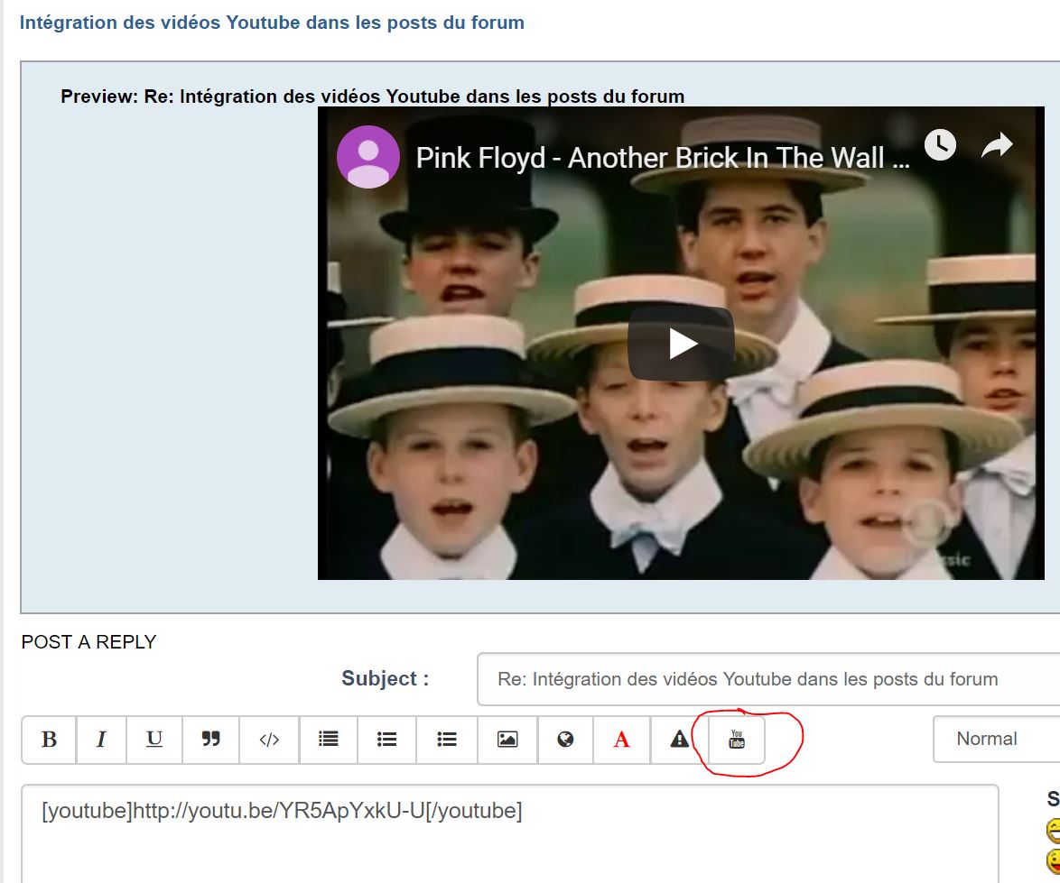Play the Pink Floyd video
This screenshot has width=1060, height=883.
(x=682, y=344)
